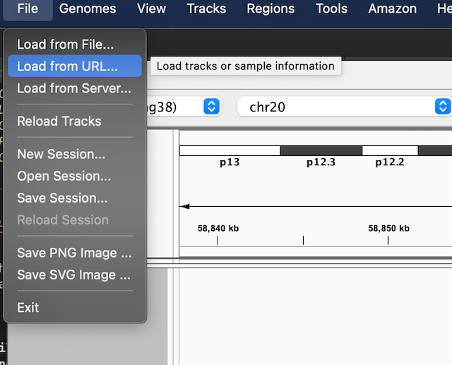This screenshot has width=452, height=365.
Task: Start a New Session
Action: 61,155
